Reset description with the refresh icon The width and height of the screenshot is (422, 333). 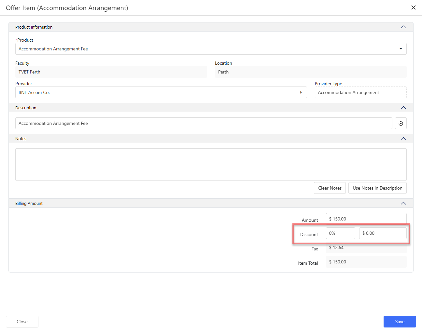(x=401, y=123)
